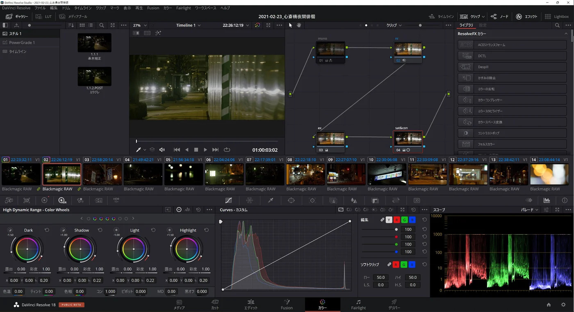Open the Info palette icon
Screen dimensions: 574x312
565,200
